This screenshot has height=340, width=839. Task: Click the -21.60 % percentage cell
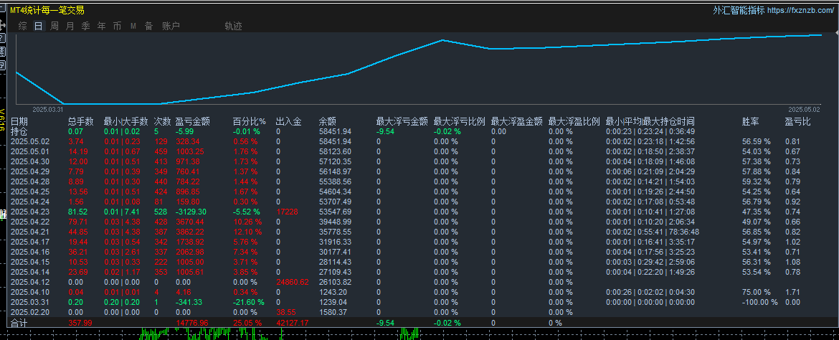[248, 302]
